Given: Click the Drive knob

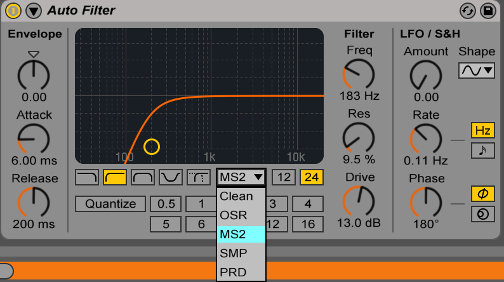Looking at the screenshot, I should point(359,201).
